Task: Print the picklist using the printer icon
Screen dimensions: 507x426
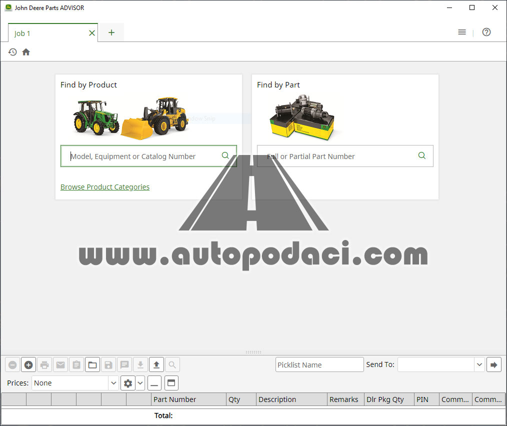Action: point(44,364)
